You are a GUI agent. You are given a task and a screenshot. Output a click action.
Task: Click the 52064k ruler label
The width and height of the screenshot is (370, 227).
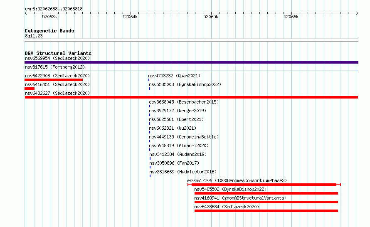point(130,17)
